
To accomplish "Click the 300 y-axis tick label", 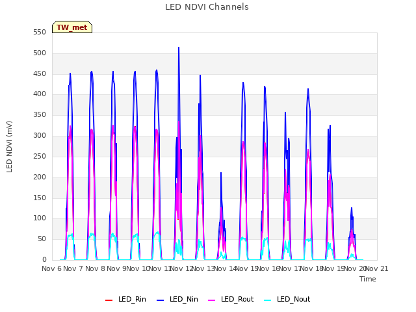I will point(40,136).
